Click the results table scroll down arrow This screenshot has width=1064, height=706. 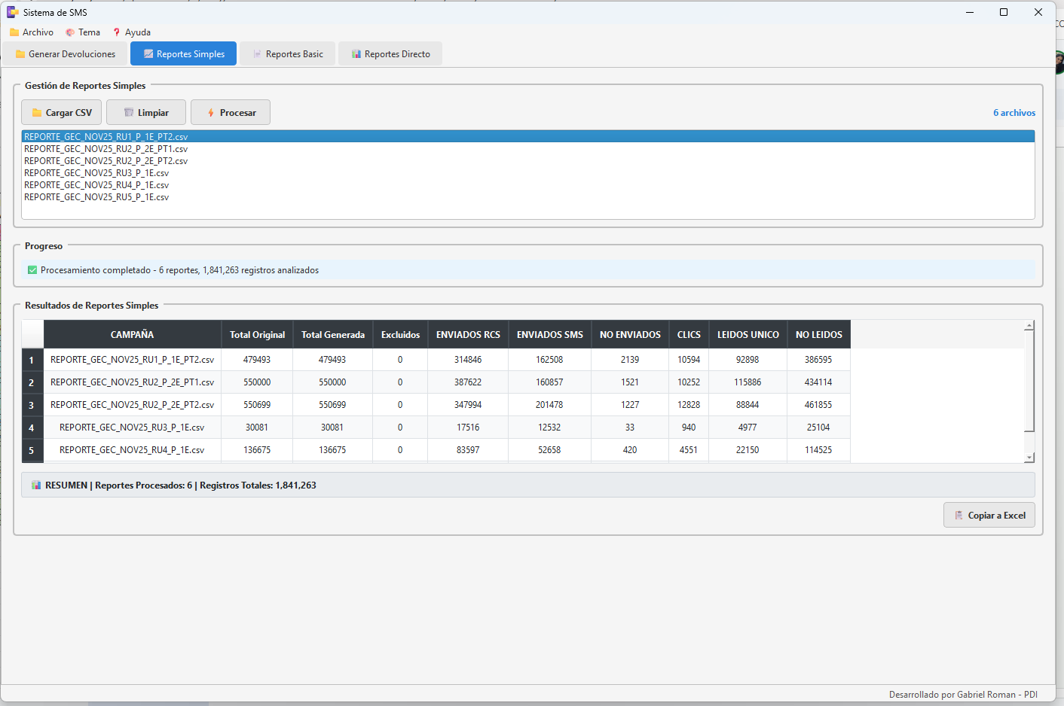1029,458
